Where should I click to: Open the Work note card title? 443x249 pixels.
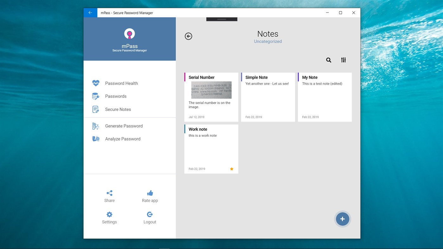coord(198,129)
